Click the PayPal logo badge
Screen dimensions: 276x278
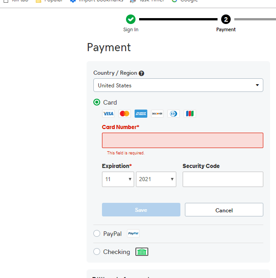coord(133,233)
